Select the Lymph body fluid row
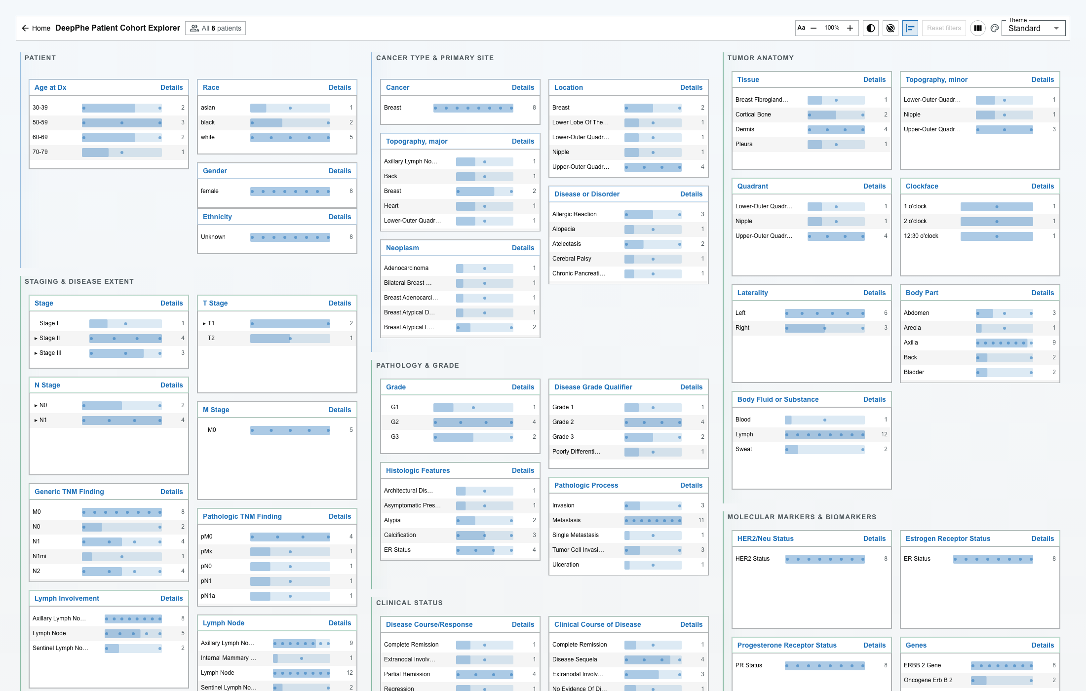 pos(812,434)
